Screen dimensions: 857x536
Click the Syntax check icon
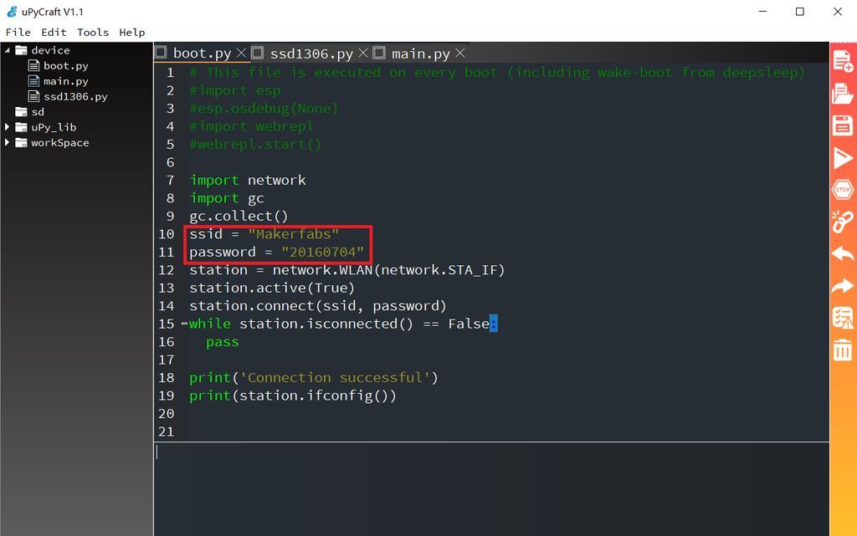tap(842, 318)
